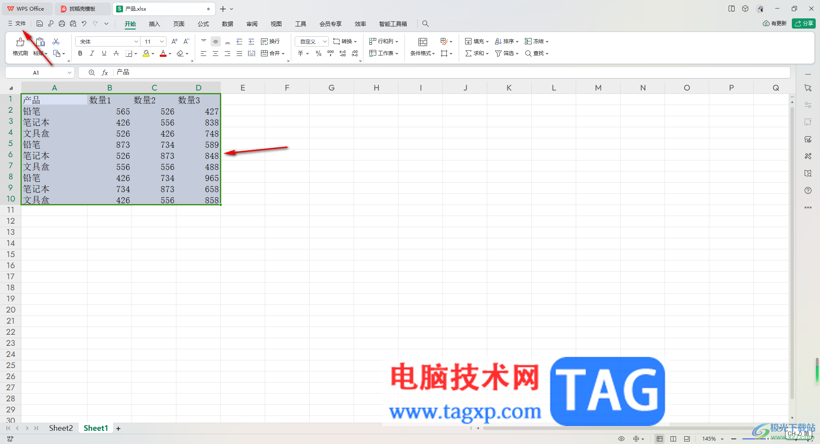Click the search magnifier beside ribbon tabs
The width and height of the screenshot is (820, 444).
425,24
